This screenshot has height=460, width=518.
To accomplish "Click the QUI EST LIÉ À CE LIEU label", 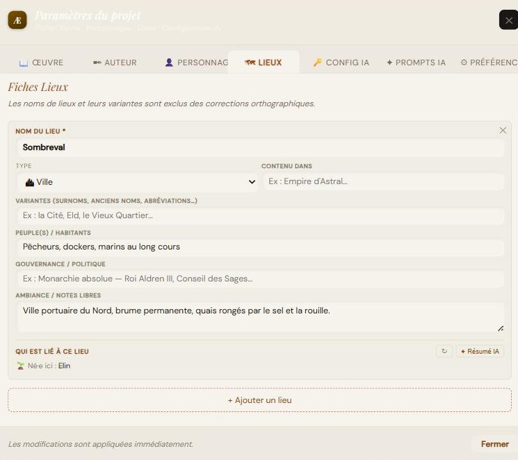I will (52, 352).
